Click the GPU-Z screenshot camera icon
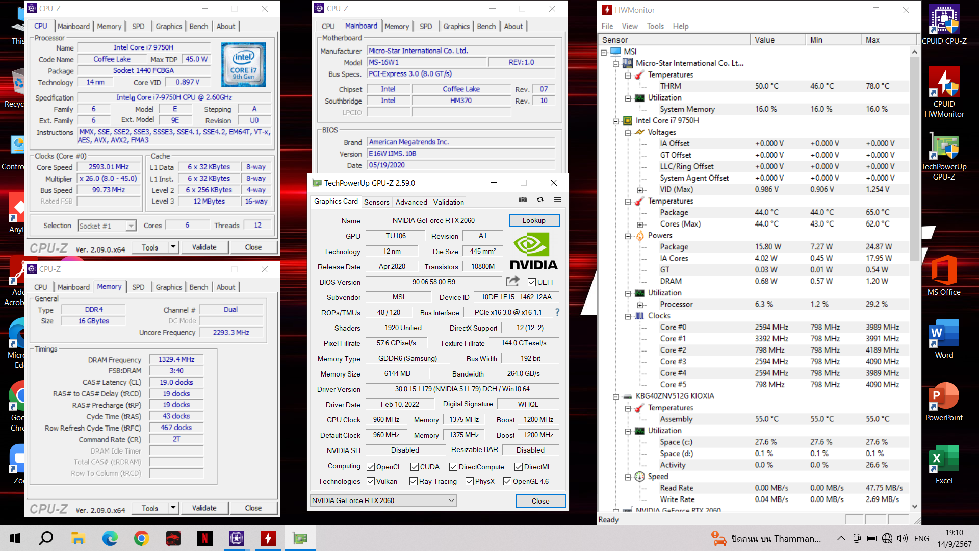Viewport: 979px width, 551px height. (x=523, y=200)
